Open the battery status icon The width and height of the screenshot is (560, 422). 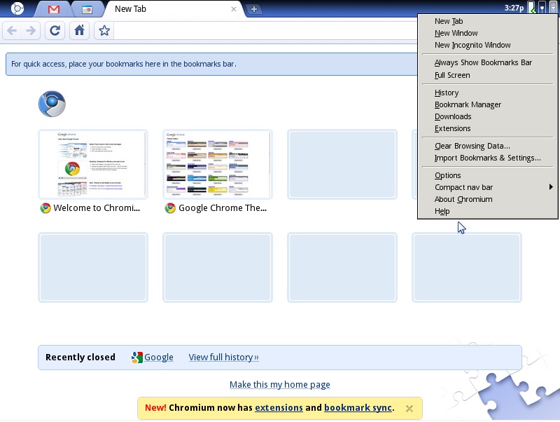click(x=532, y=7)
